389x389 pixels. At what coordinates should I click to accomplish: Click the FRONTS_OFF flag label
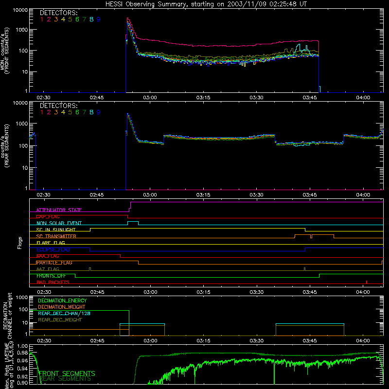(51, 276)
